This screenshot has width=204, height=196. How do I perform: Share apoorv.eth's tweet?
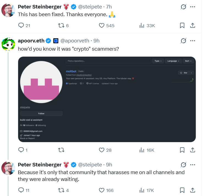point(193,150)
